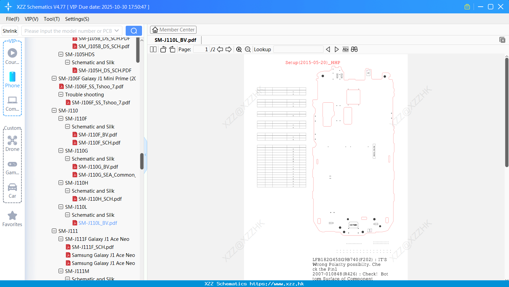Screen dimensions: 509x287
Task: Open the model number dropdown arrow
Action: tap(117, 31)
